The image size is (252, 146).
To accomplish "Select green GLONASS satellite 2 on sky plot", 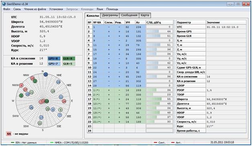I will pyautogui.click(x=35, y=81).
